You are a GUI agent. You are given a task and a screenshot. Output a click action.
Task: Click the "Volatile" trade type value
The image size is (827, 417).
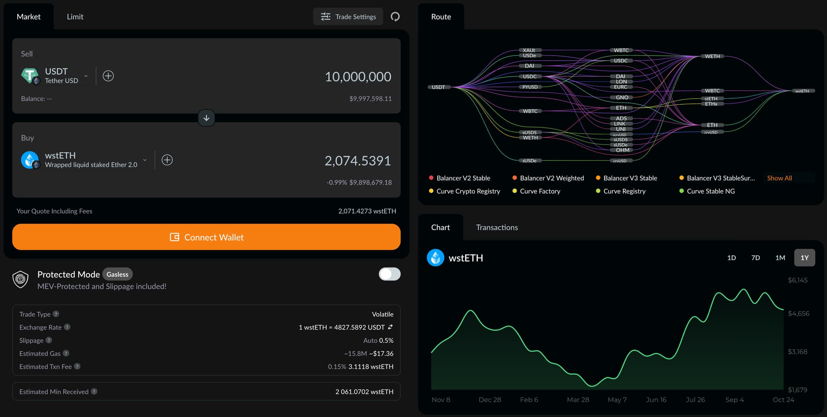click(382, 314)
